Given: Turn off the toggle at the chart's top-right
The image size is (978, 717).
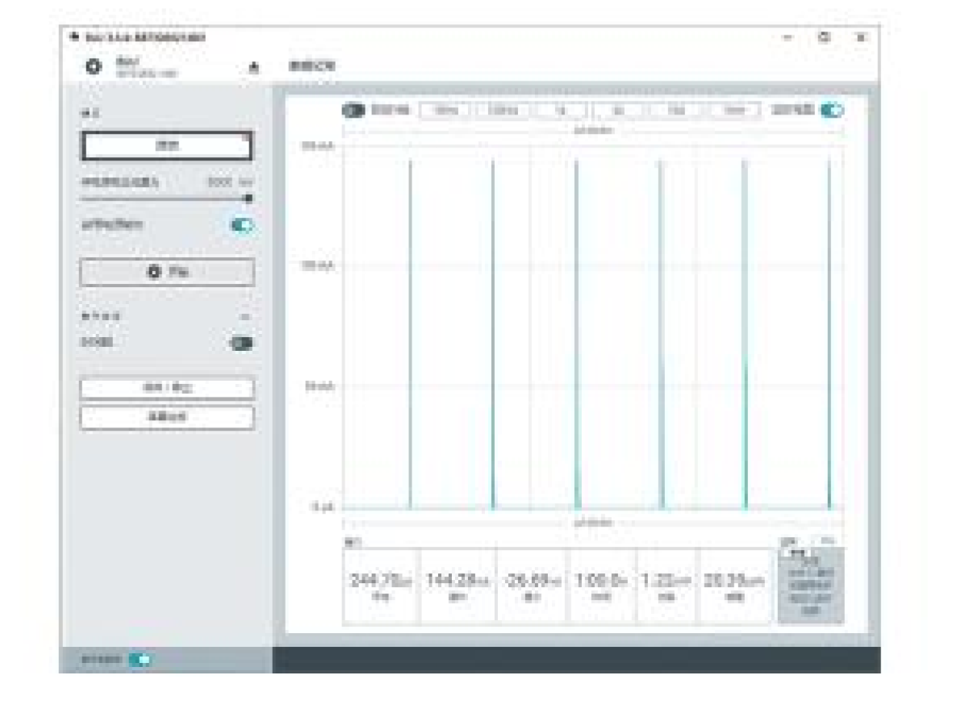Looking at the screenshot, I should pyautogui.click(x=831, y=110).
